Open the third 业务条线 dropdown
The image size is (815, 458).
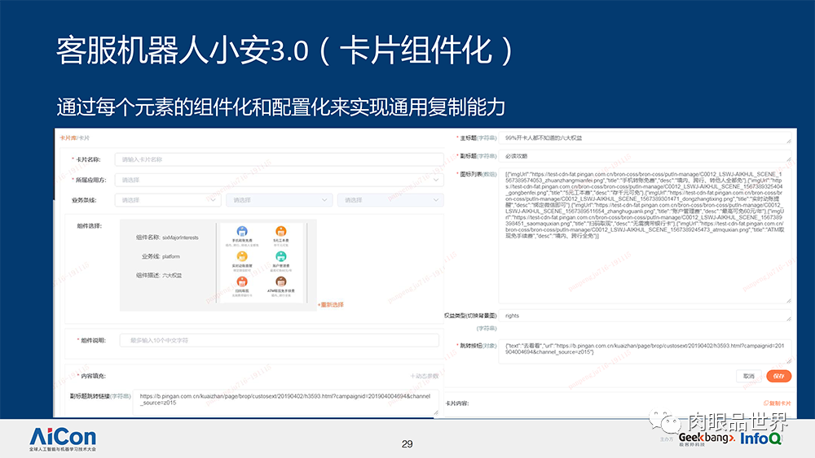390,200
